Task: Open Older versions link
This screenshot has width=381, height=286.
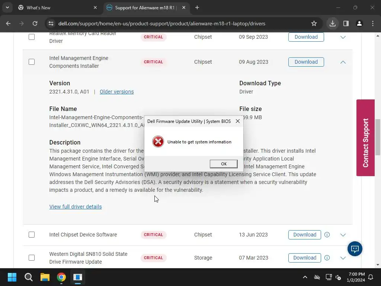Action: point(116,92)
